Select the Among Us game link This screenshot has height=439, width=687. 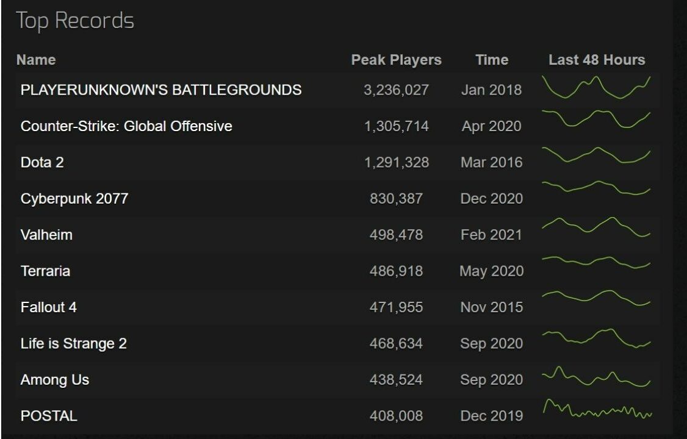pos(55,380)
